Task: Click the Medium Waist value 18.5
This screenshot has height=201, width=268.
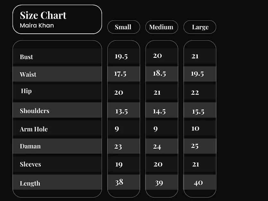Action: [x=159, y=74]
